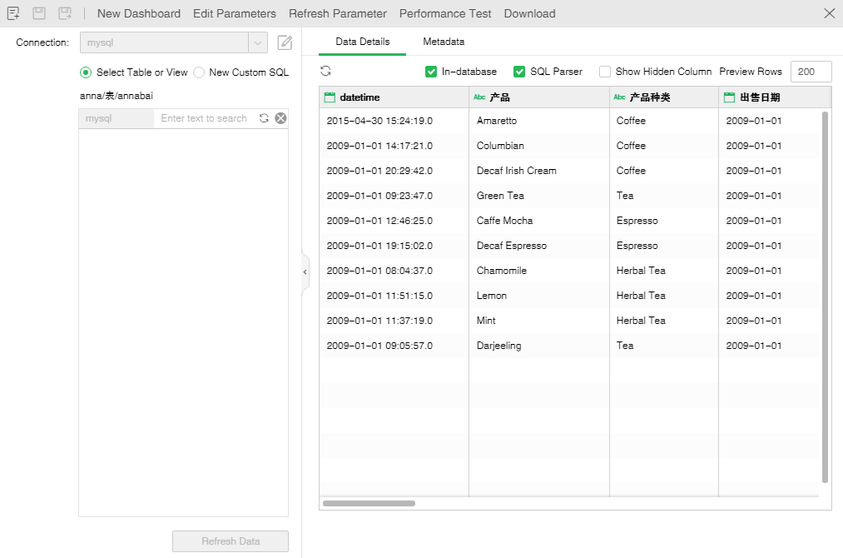This screenshot has width=843, height=558.
Task: Click the 2009-01-01 12:46:25.0 cell
Action: pos(394,221)
